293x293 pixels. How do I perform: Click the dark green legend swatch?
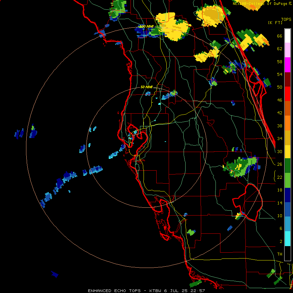point(287,166)
